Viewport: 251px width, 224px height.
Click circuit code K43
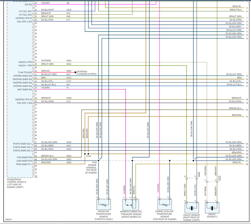pyautogui.click(x=68, y=74)
